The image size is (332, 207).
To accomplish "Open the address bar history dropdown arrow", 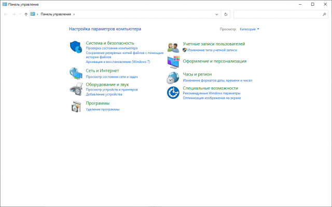I will tap(217, 15).
